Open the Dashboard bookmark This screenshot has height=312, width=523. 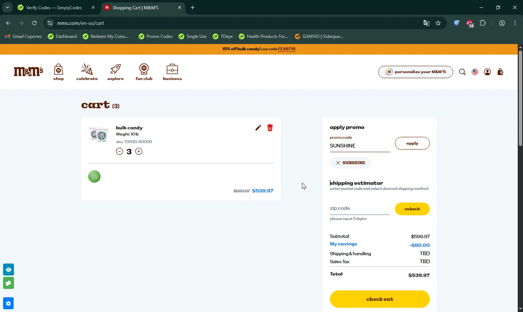click(62, 36)
